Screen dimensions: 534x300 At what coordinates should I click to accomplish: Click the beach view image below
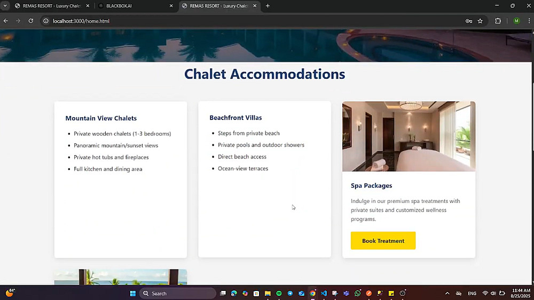(121, 277)
